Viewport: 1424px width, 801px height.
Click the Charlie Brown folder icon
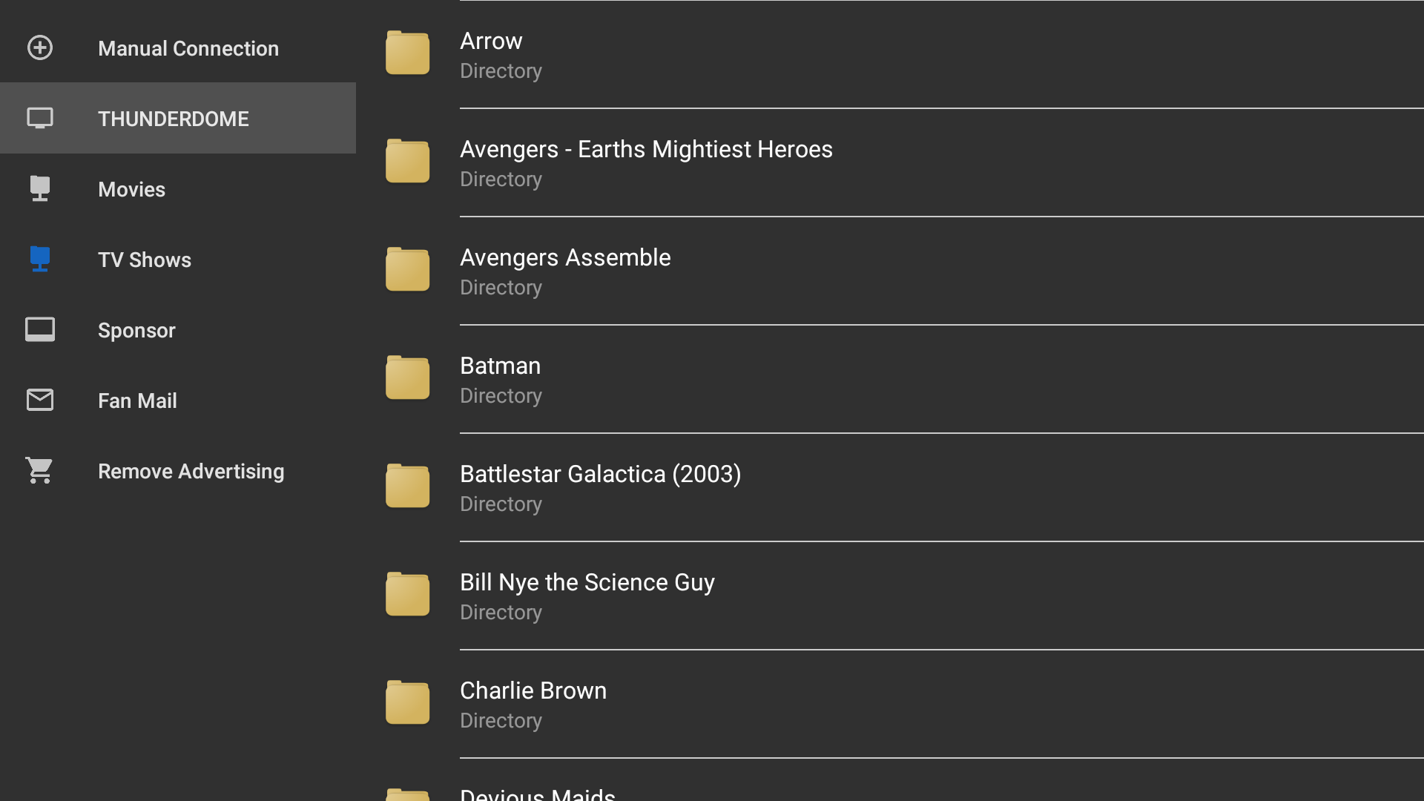(407, 702)
